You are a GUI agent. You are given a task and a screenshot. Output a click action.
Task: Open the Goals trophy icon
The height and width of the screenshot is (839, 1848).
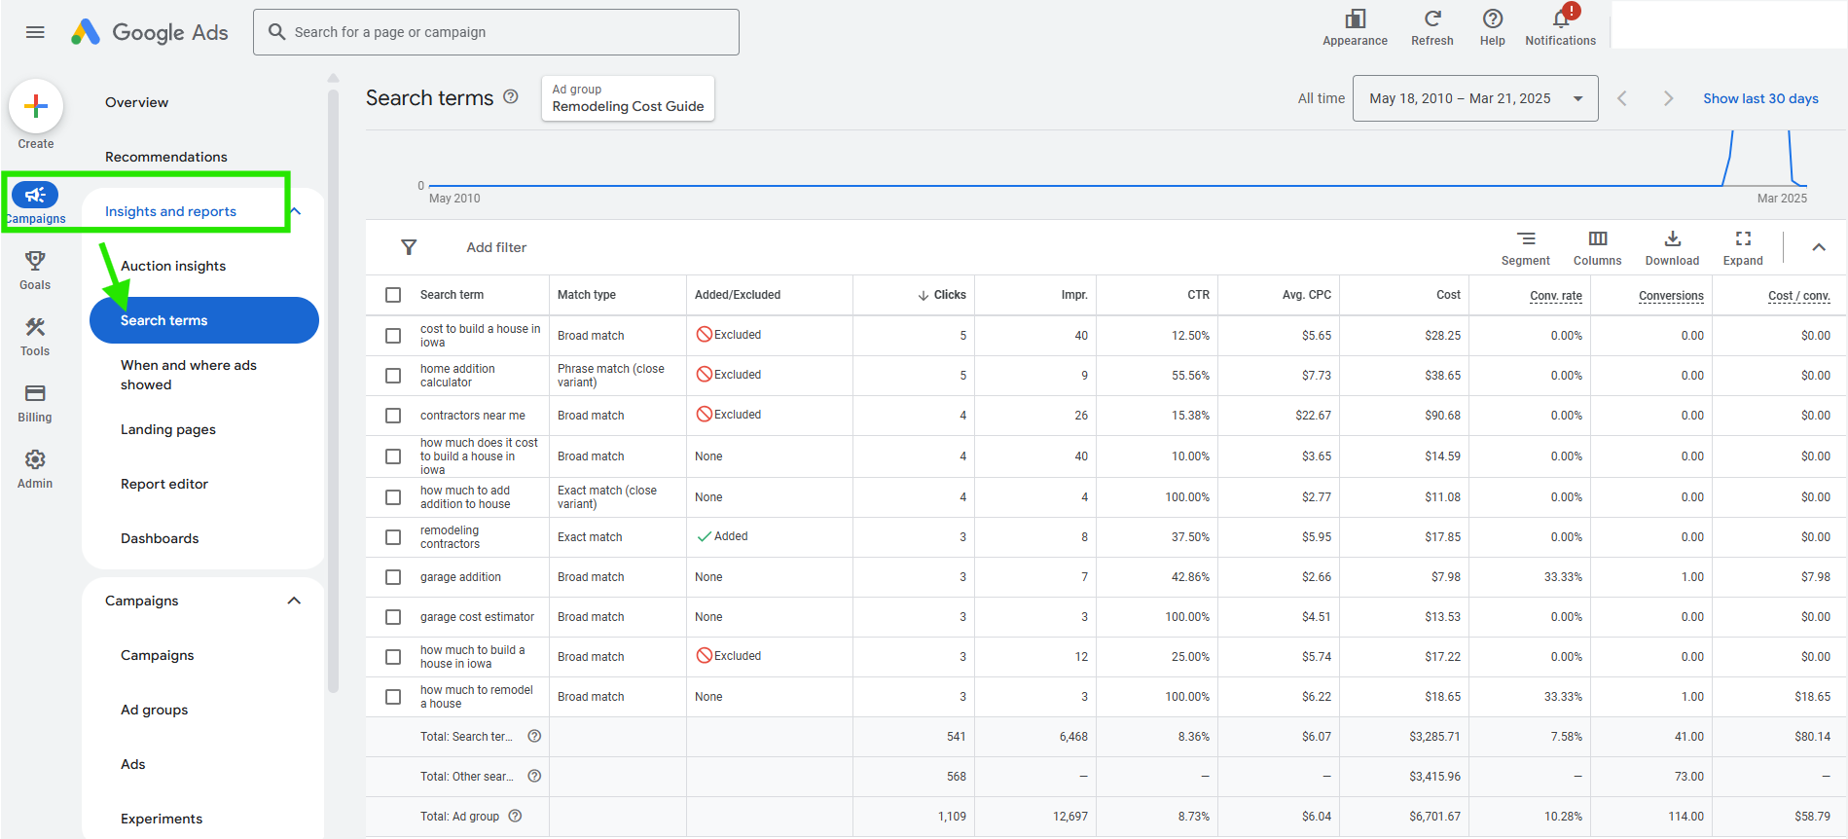click(35, 261)
